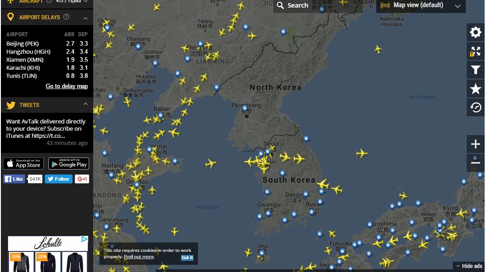The image size is (486, 272).
Task: Select the Pyongyang airport marker
Action: (245, 108)
